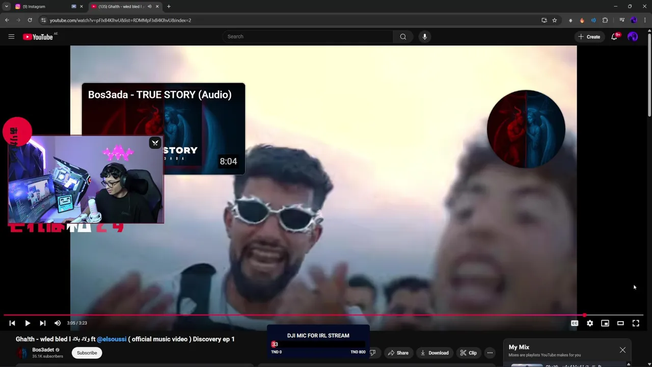Viewport: 652px width, 367px height.
Task: Open the Bos3ada TRUE STORY end card
Action: [163, 129]
